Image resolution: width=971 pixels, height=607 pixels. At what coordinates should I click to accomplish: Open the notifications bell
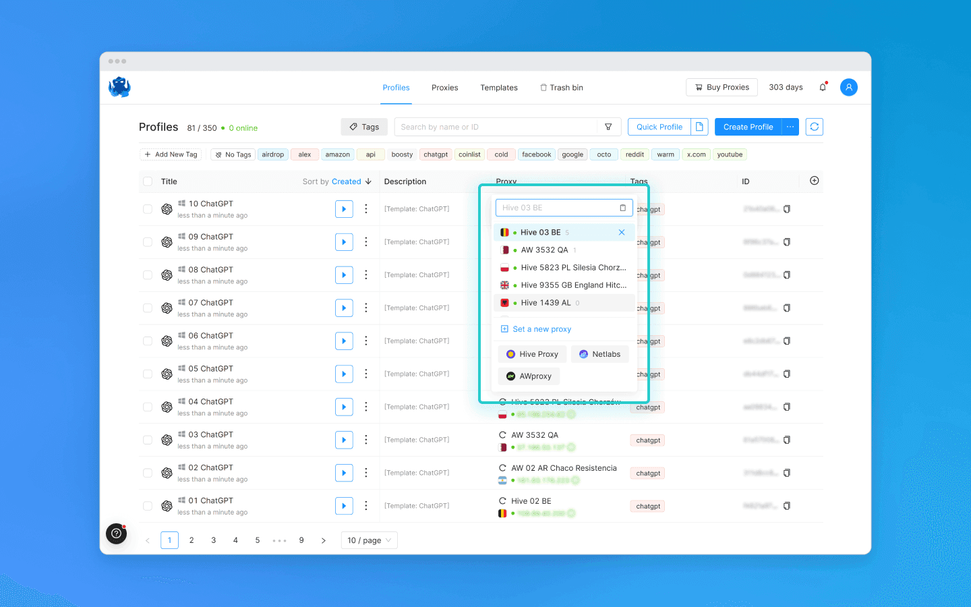(823, 87)
